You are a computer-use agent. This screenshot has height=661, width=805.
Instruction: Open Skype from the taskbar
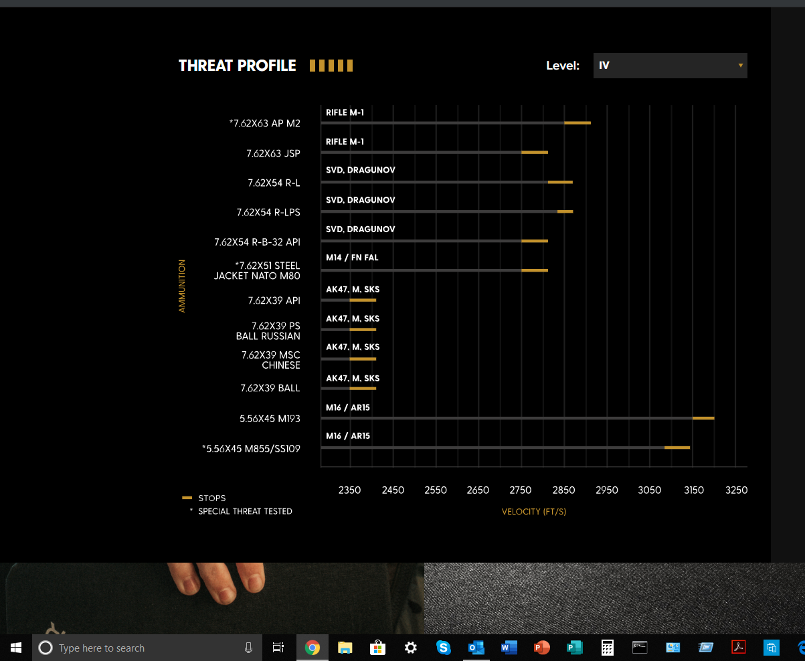[x=443, y=648]
